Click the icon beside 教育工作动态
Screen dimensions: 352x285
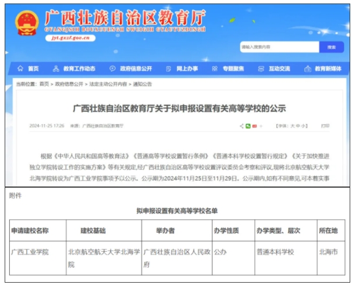(x=56, y=69)
